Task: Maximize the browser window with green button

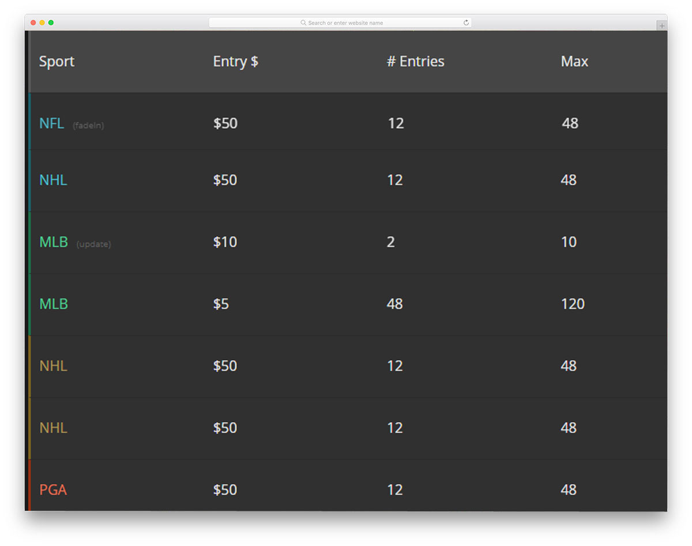Action: point(51,23)
